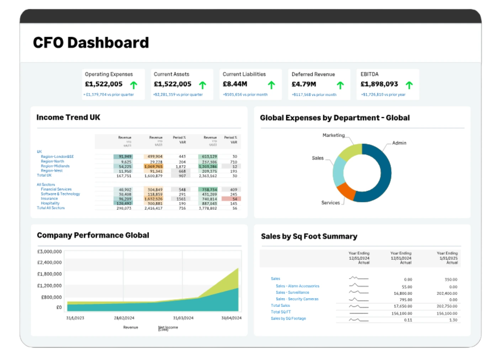The height and width of the screenshot is (355, 498).
Task: Click the green arrow in Current Assets card
Action: tap(203, 85)
